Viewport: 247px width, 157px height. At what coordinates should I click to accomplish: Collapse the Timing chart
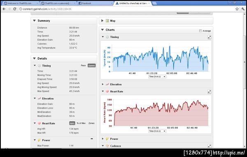103,37
